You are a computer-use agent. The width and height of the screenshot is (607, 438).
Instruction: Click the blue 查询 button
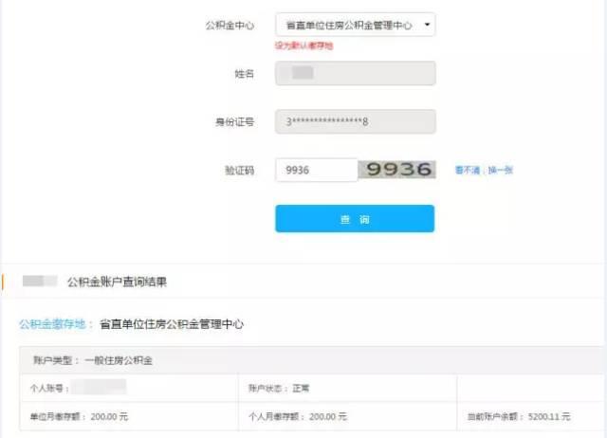click(x=355, y=219)
